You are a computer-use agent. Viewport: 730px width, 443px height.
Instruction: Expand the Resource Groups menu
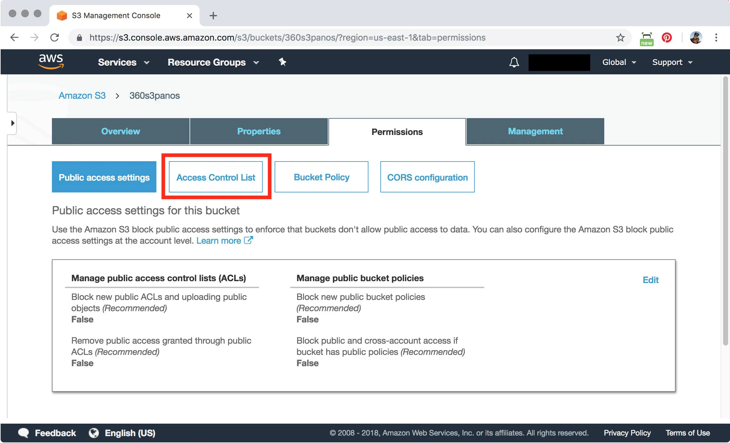point(213,62)
